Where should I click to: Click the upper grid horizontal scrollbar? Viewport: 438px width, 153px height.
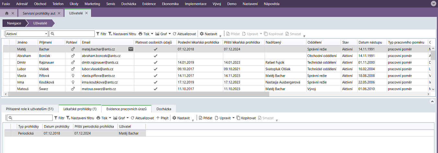194,94
